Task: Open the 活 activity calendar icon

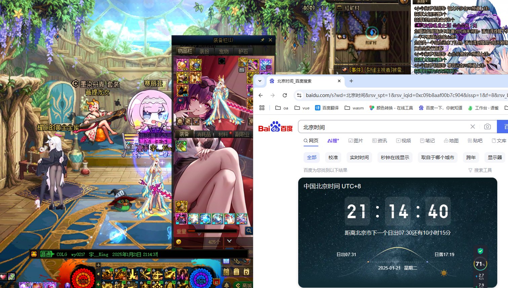Action: (x=226, y=272)
